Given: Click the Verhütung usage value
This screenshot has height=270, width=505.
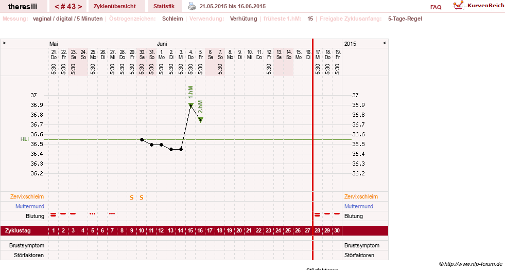Looking at the screenshot, I should [243, 19].
